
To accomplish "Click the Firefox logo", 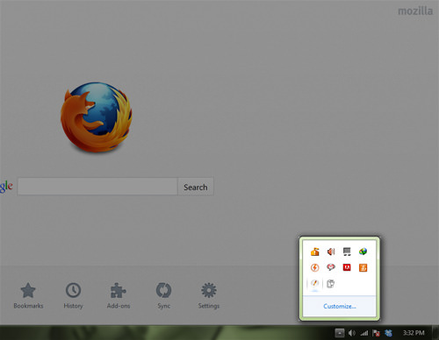I will pos(97,117).
